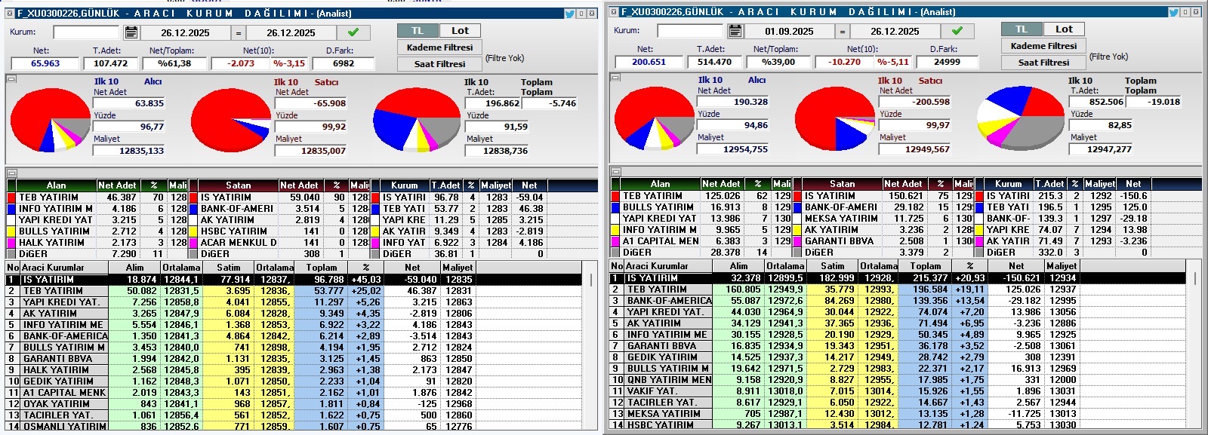Open Kademe Filtresi in the left window
Screen dimensions: 1208x435
439,47
